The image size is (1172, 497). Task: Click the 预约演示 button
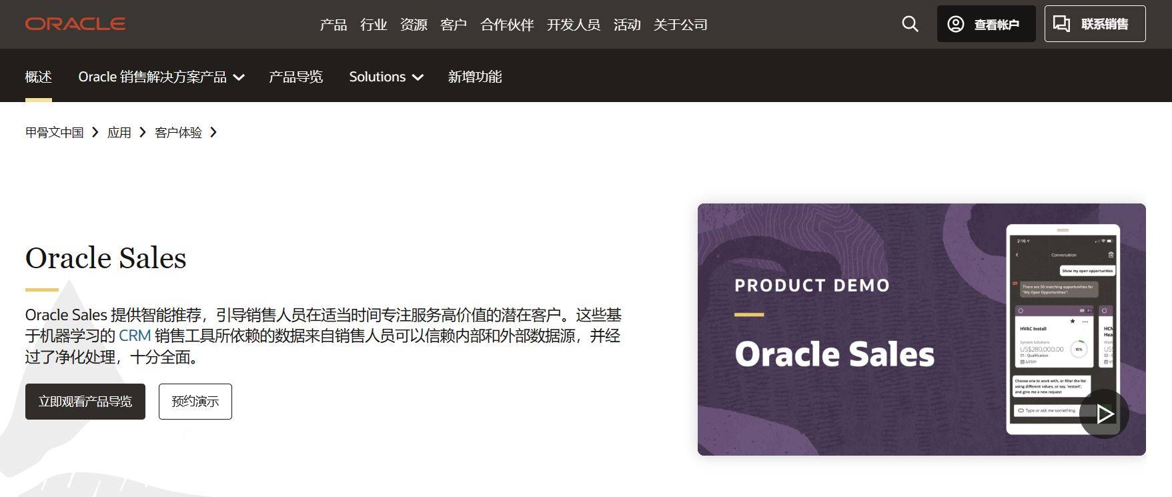(x=195, y=402)
